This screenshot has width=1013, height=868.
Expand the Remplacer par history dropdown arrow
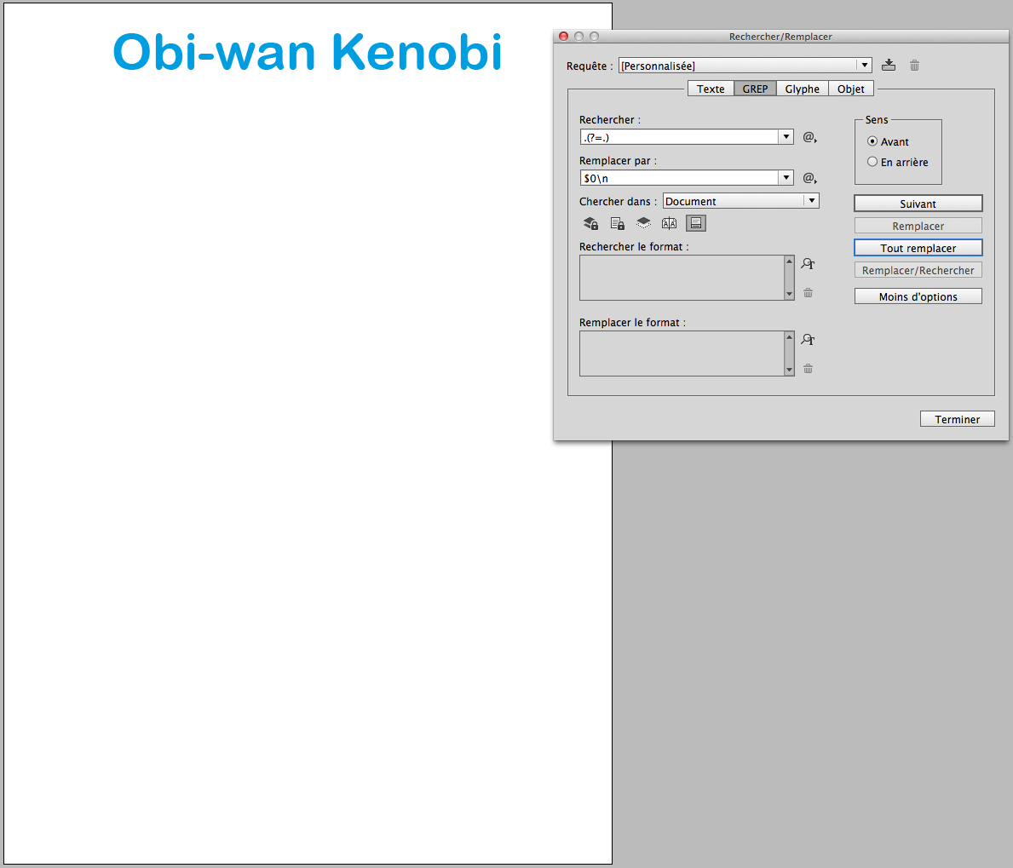coord(786,178)
